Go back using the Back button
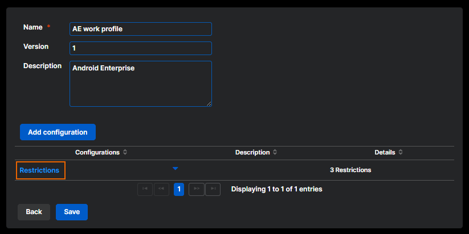 pos(34,212)
